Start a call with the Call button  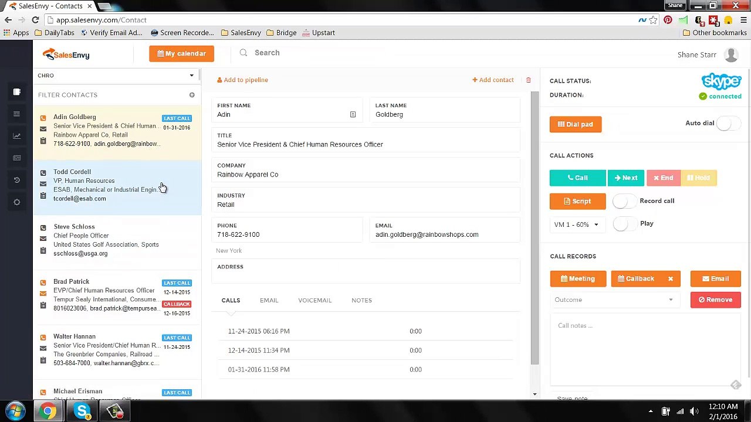(577, 178)
